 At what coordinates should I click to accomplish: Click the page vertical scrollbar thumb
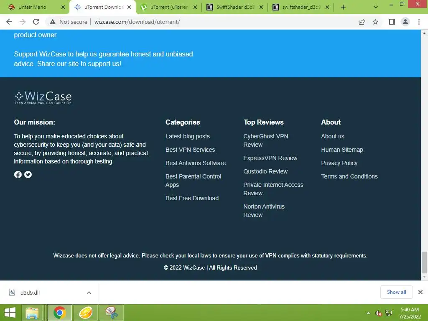424,262
